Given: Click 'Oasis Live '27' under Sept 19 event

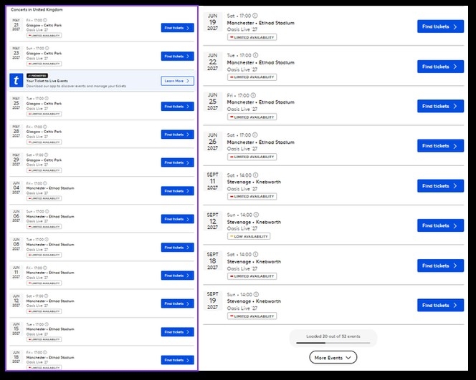Looking at the screenshot, I should click(242, 308).
